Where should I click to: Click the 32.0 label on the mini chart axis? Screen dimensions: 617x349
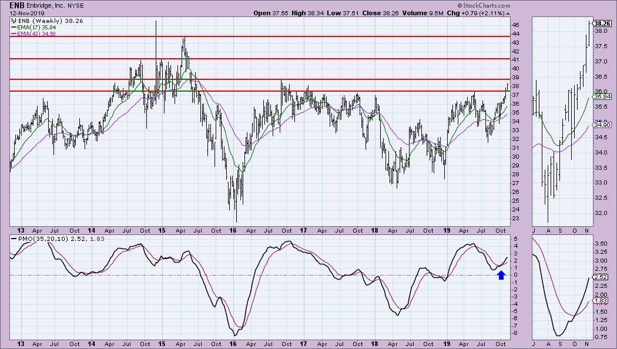601,213
